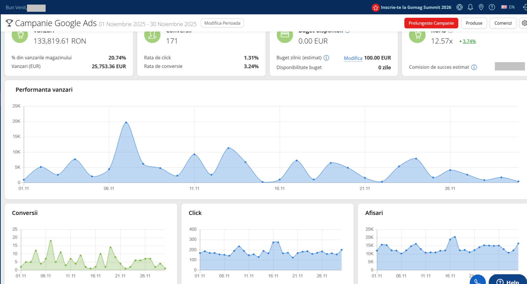Open Inscrie-te la Gomag Summit 2026 link
Image resolution: width=527 pixels, height=284 pixels.
[x=416, y=7]
